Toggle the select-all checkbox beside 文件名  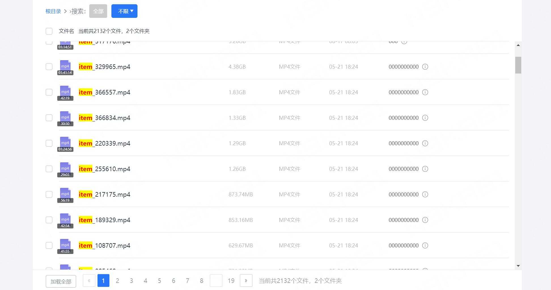[49, 31]
